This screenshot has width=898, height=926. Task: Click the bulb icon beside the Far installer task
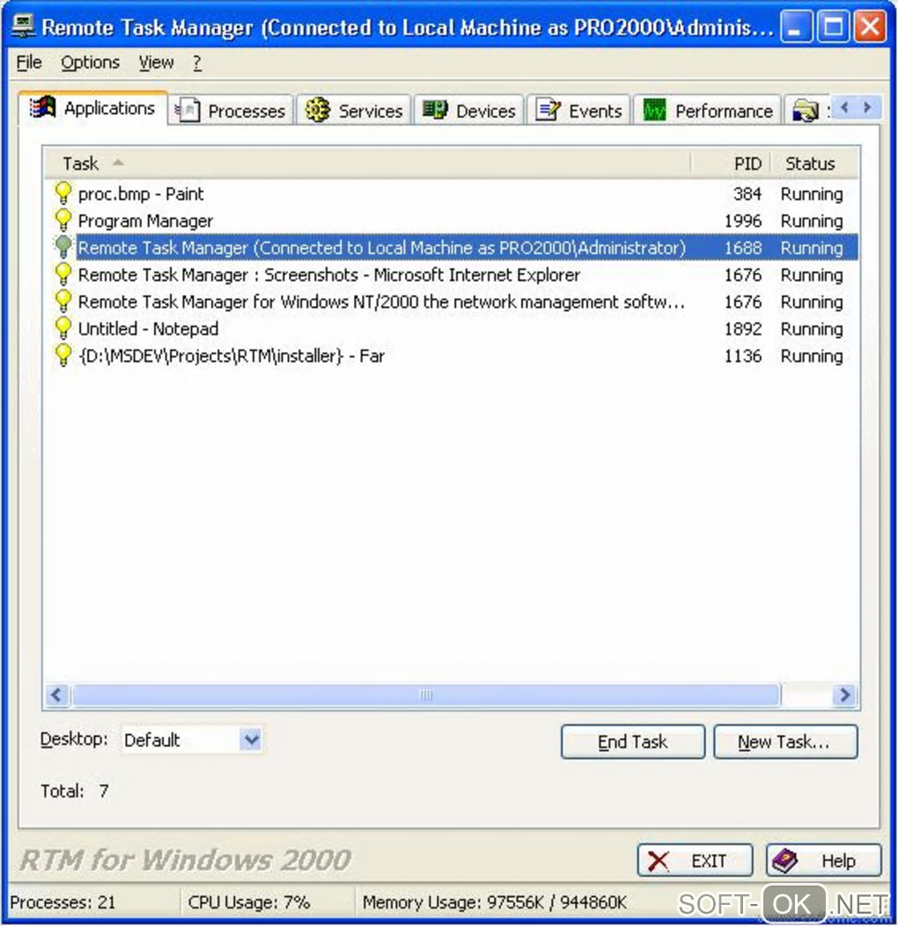tap(63, 355)
